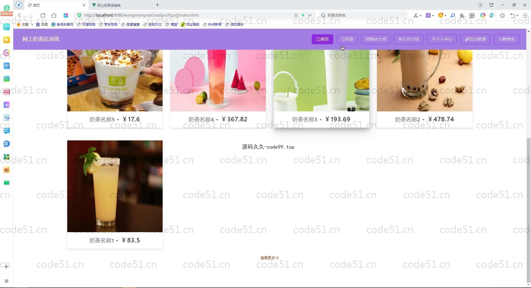Open the yellow star sidebar icon

7,40
